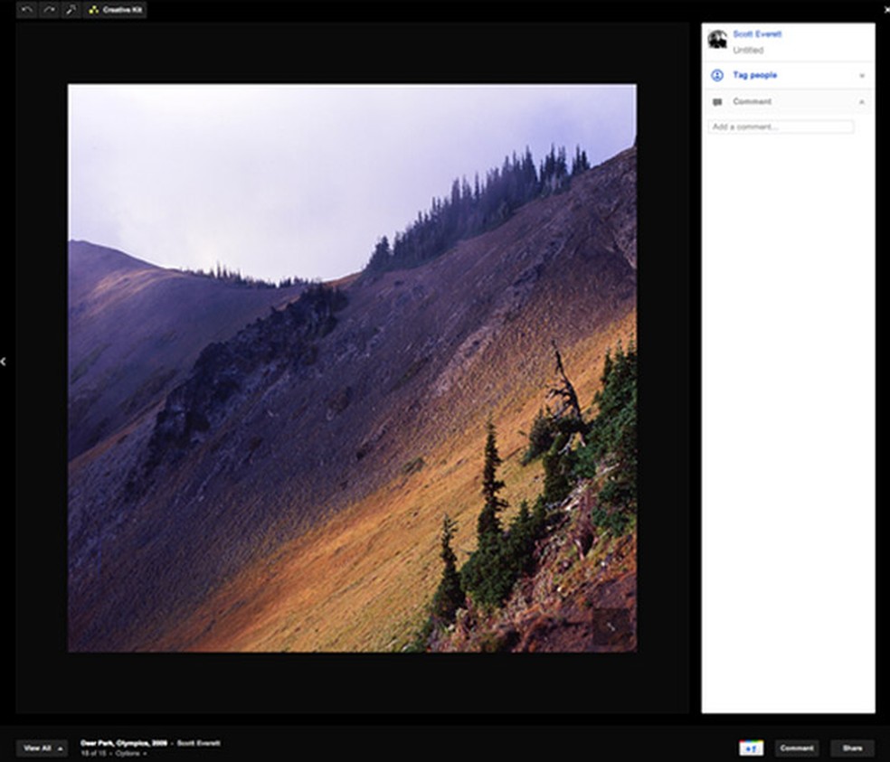Open the Creative Kit editor
This screenshot has width=890, height=762.
(x=115, y=10)
